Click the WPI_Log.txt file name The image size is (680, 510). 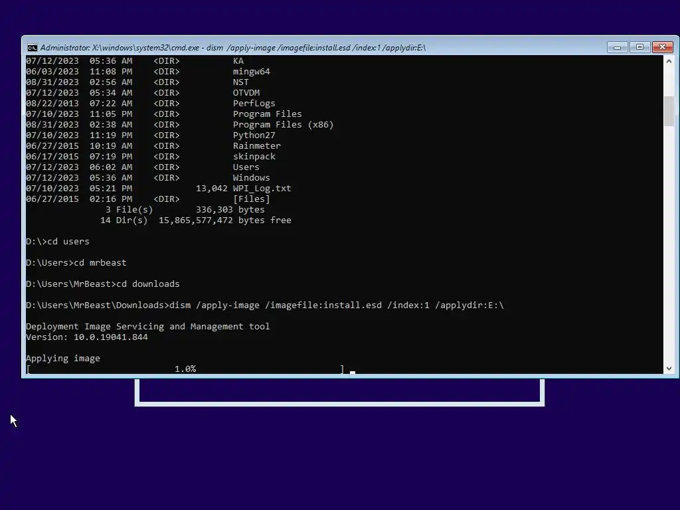click(262, 189)
